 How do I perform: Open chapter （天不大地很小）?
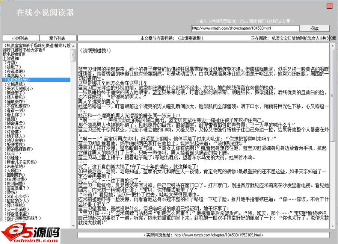[x=18, y=89]
